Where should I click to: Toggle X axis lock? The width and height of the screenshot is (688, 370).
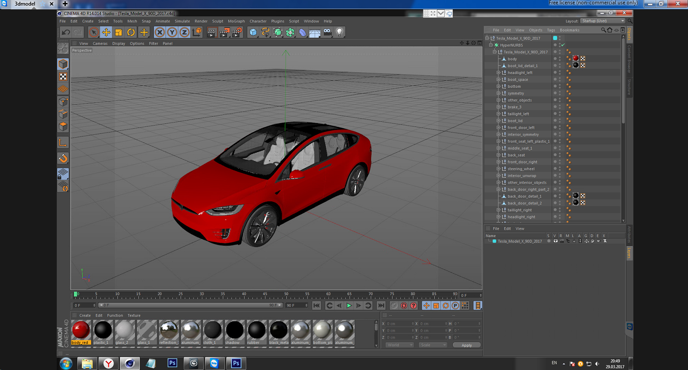(x=160, y=32)
